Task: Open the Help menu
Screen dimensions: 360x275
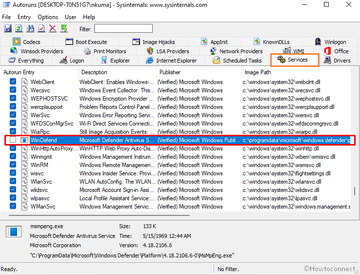Action: pyautogui.click(x=89, y=17)
